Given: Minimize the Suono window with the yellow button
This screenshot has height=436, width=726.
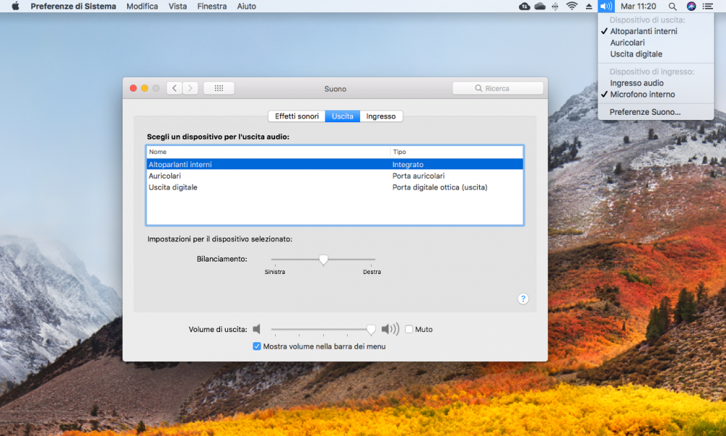Looking at the screenshot, I should click(x=144, y=88).
